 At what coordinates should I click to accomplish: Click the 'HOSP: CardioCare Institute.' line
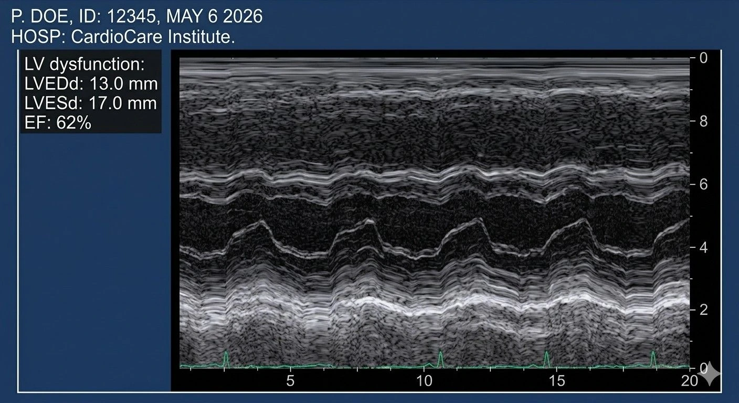click(x=123, y=37)
